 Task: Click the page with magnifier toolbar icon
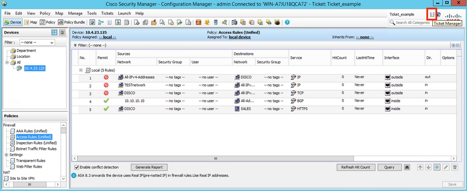click(x=162, y=22)
